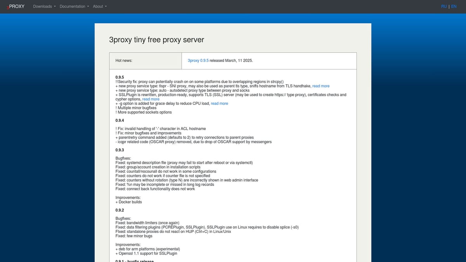Screen dimensions: 466x262
Task: Switch language to EN
Action: [454, 7]
